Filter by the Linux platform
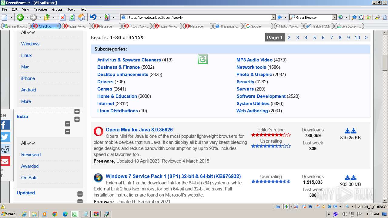The width and height of the screenshot is (388, 218). (x=26, y=55)
